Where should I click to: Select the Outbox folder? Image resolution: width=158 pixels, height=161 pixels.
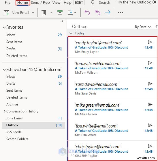coord(33,125)
